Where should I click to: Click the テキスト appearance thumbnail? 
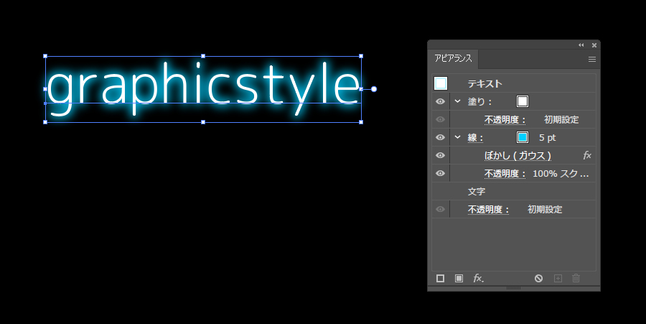tap(441, 83)
